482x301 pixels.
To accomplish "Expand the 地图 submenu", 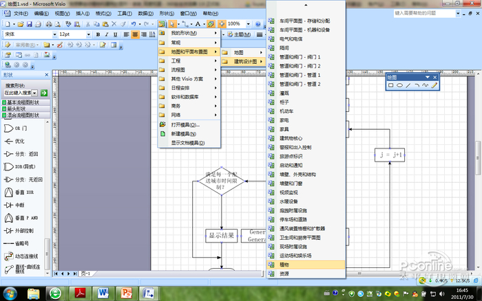I will coord(243,52).
